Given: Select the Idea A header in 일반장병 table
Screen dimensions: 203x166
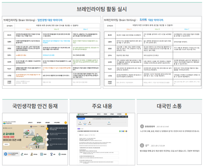Looking at the screenshot, I should tap(28, 29).
